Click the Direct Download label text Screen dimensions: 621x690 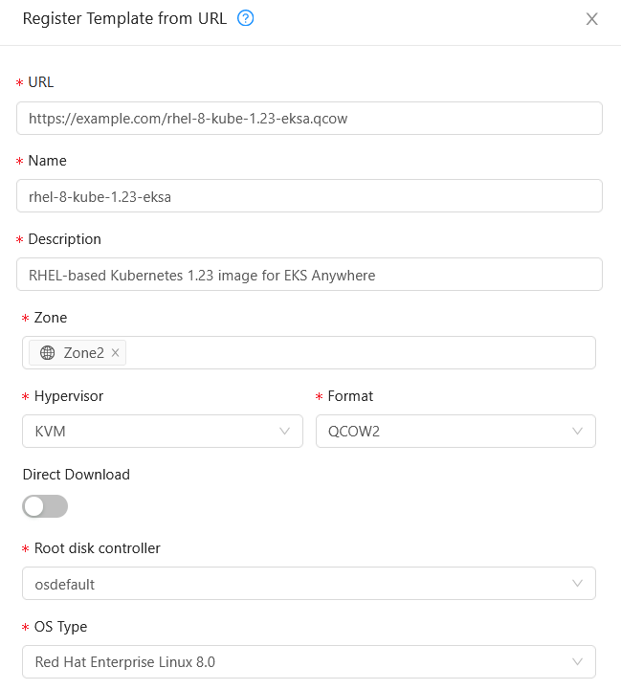tap(76, 475)
